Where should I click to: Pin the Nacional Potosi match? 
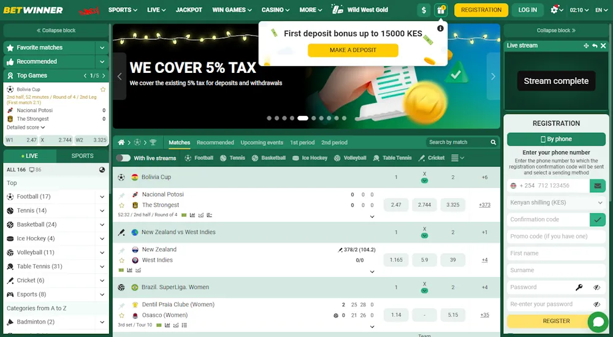tap(121, 195)
